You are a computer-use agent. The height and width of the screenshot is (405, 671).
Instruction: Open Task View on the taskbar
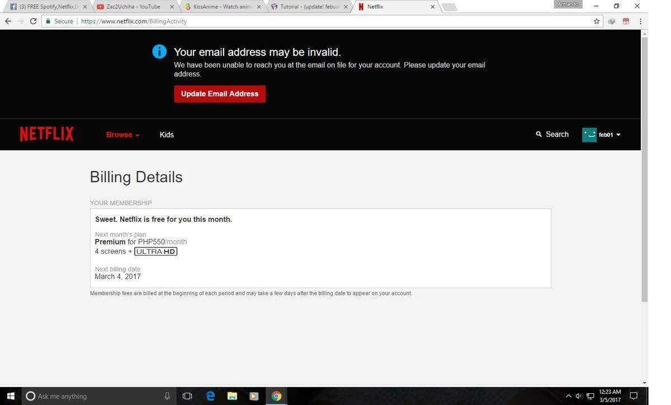[187, 396]
